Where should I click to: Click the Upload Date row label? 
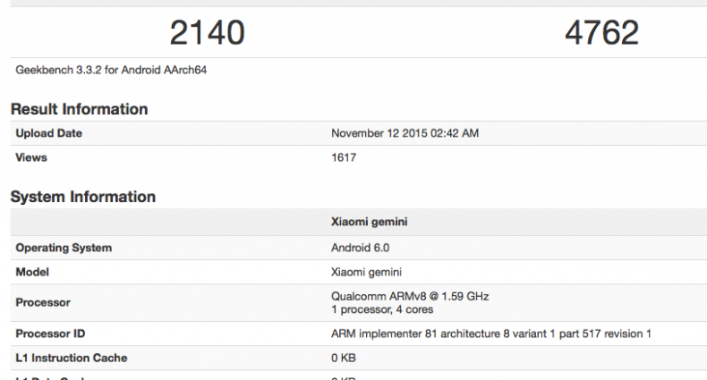[49, 133]
